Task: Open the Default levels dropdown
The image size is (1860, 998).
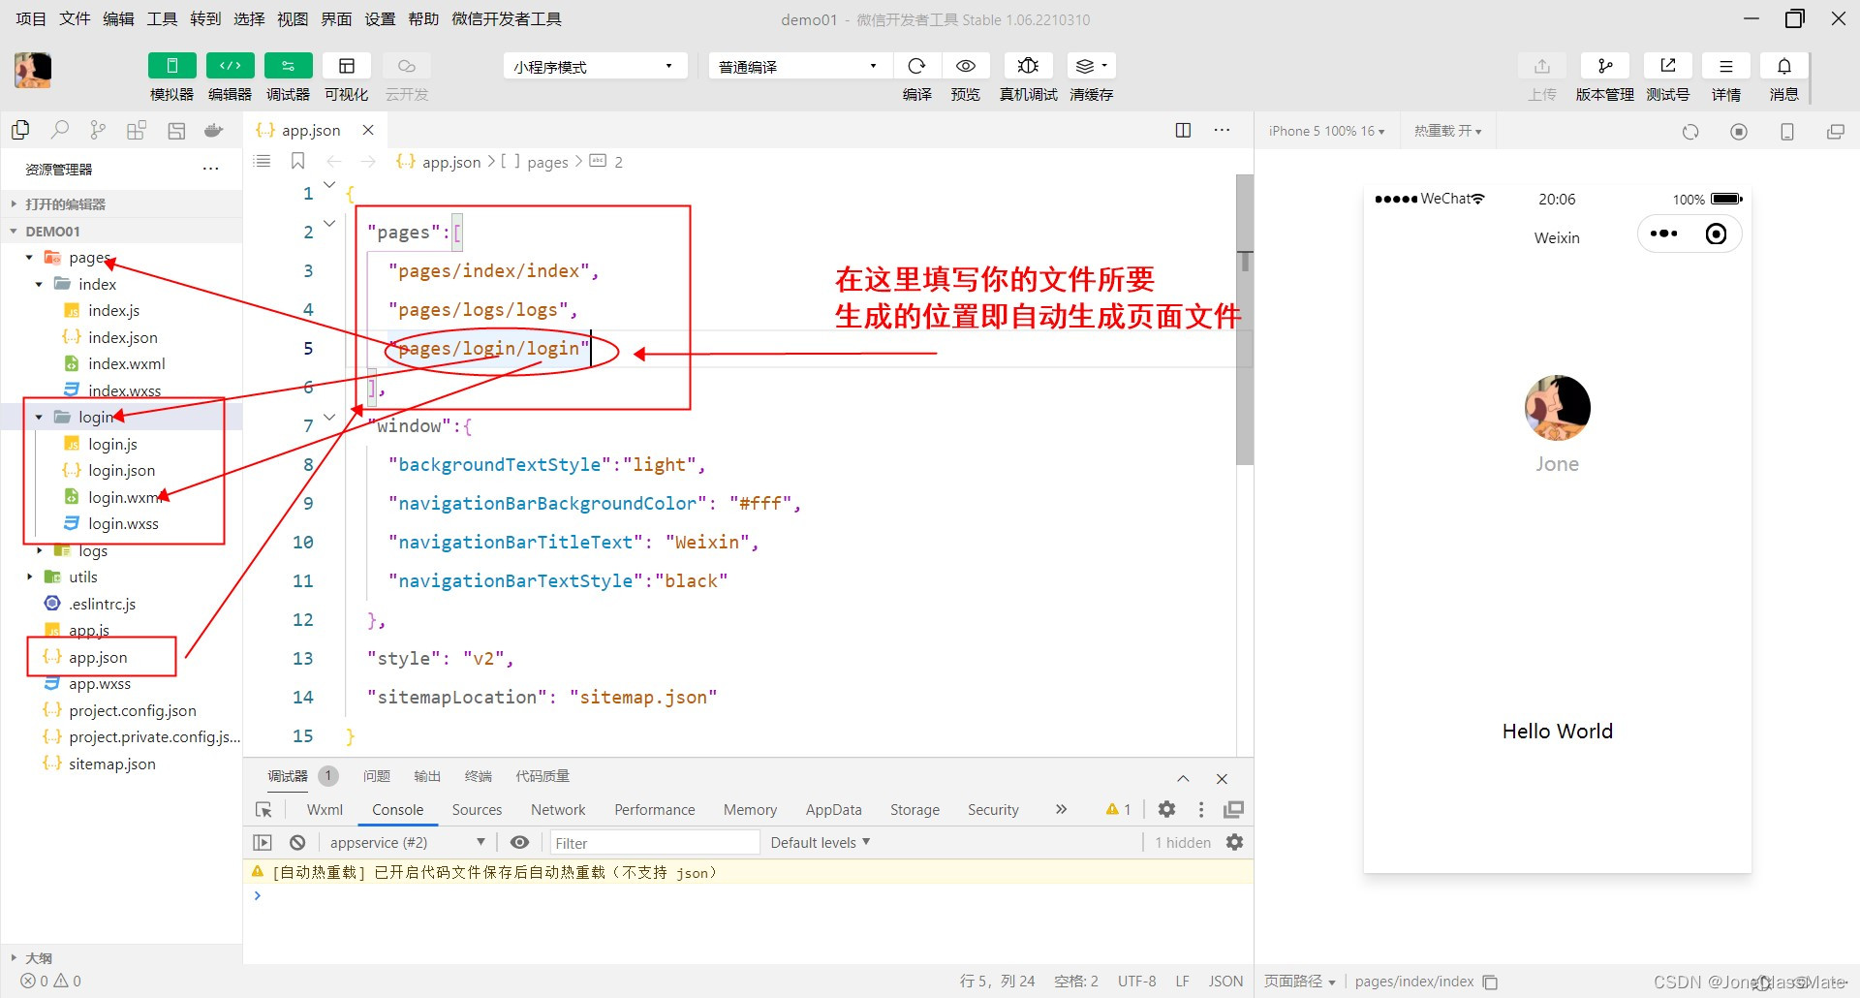Action: [821, 842]
